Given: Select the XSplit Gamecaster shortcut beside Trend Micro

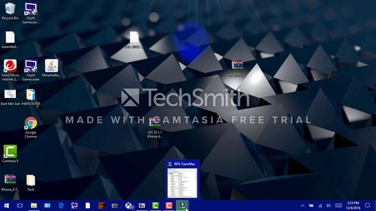Looking at the screenshot, I should coord(31,70).
